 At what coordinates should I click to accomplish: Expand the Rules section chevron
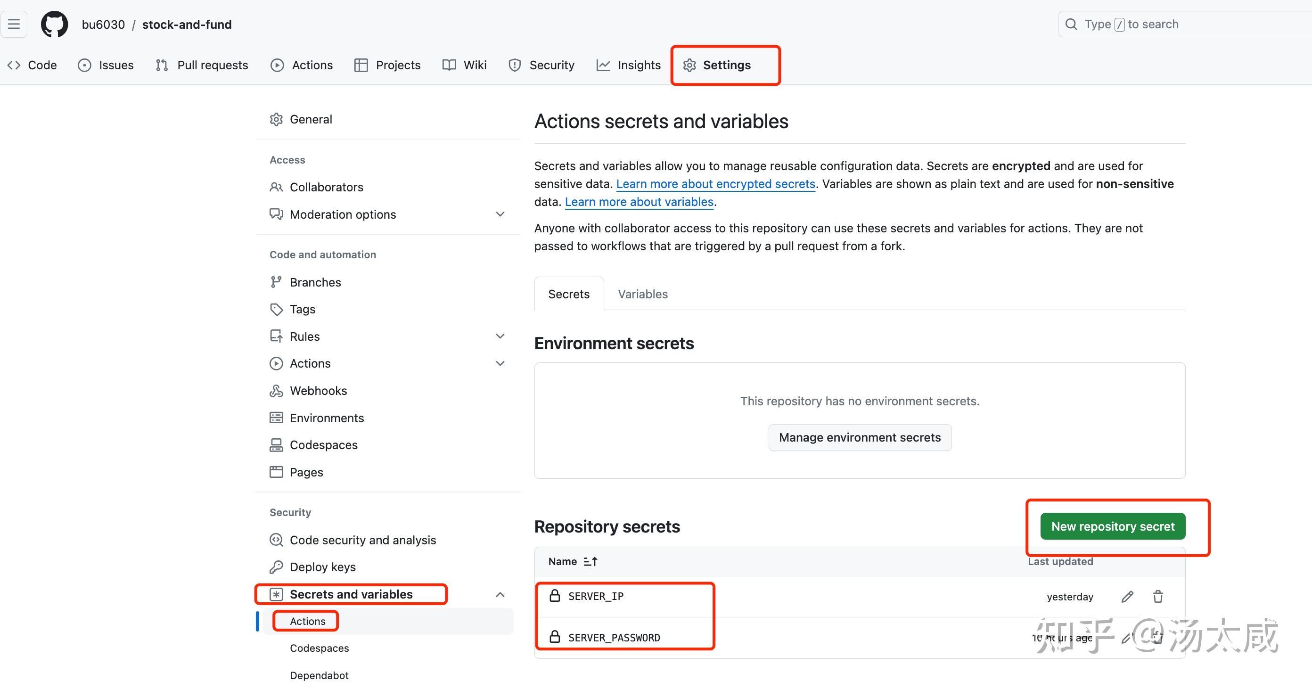point(500,336)
